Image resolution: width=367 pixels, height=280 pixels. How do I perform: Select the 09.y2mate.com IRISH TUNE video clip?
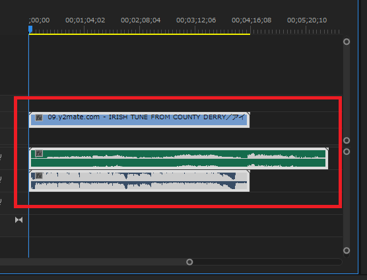[x=139, y=120]
